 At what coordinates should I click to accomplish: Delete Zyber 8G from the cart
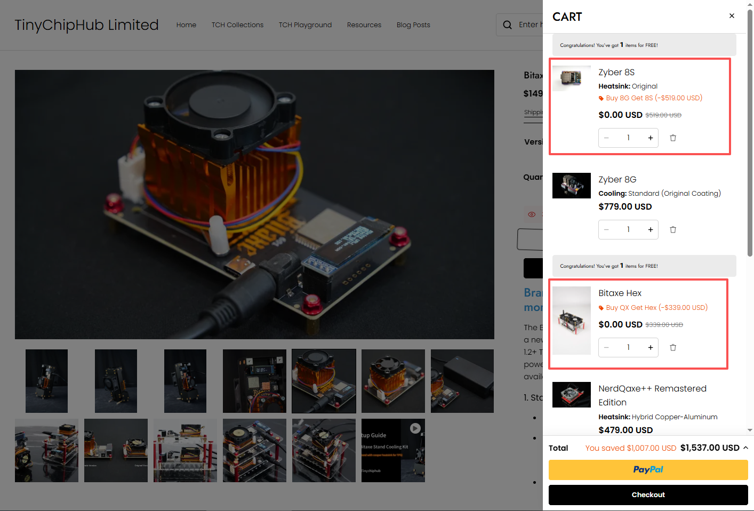[673, 230]
